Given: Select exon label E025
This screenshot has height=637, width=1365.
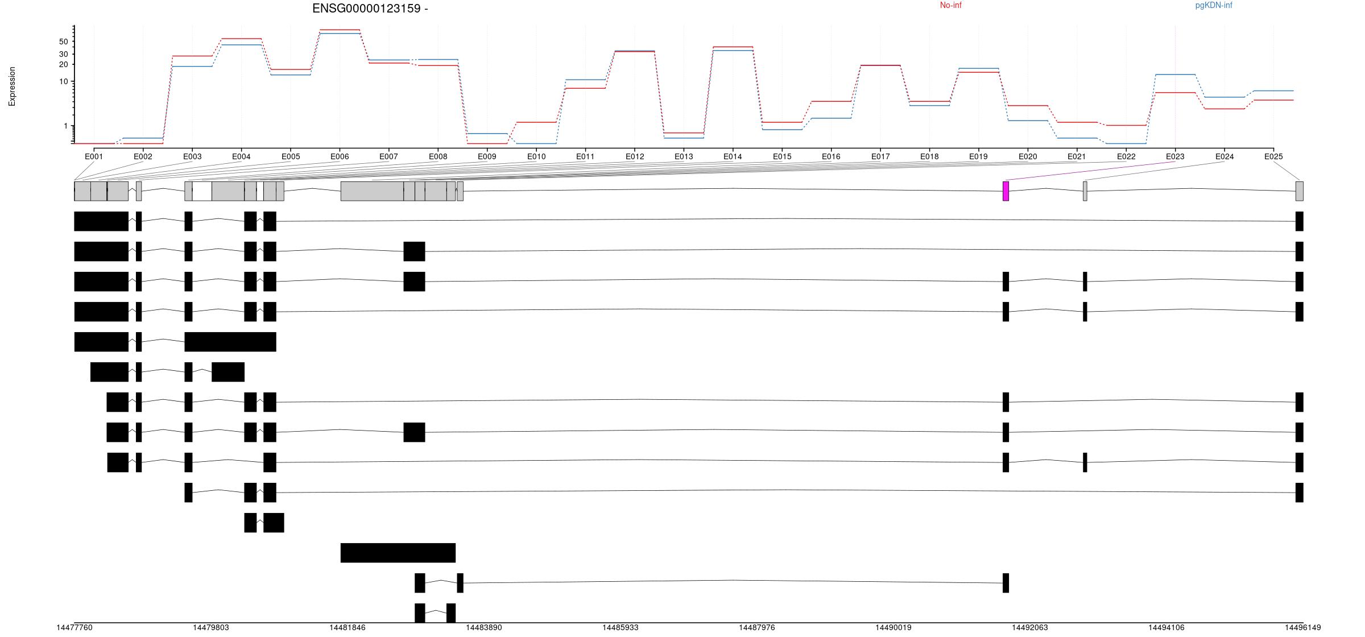Looking at the screenshot, I should click(x=1273, y=156).
